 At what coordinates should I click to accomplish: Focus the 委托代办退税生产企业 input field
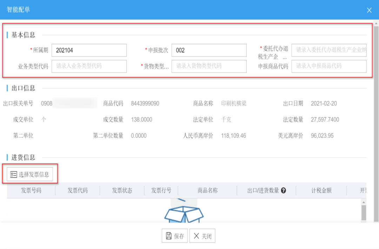coord(329,50)
